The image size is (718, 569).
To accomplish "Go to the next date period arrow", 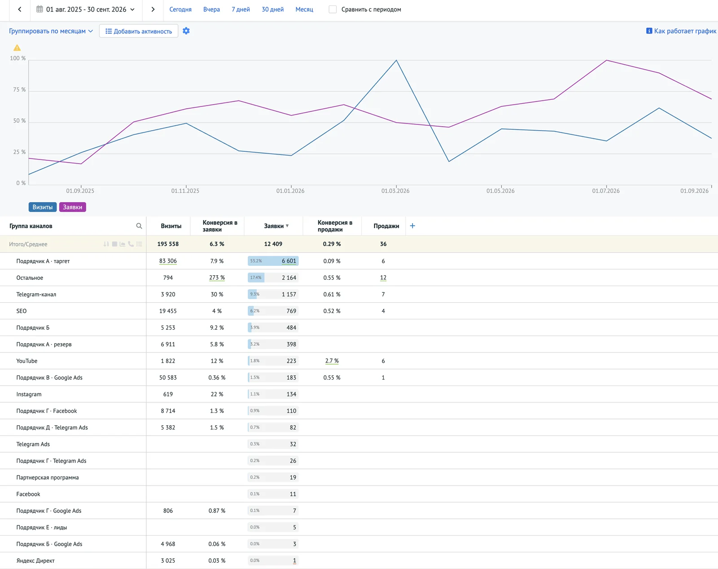I will (x=153, y=9).
